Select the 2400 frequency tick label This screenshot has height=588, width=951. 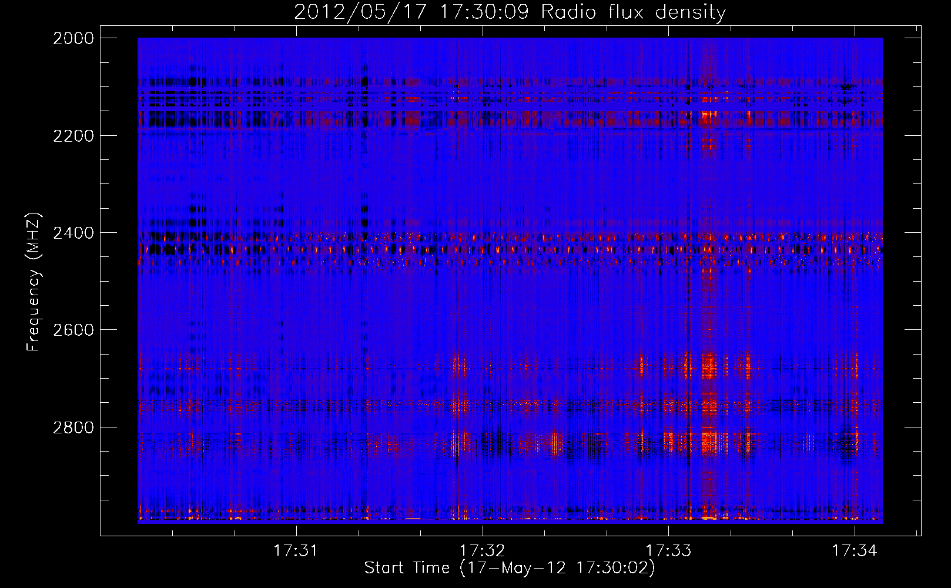73,233
